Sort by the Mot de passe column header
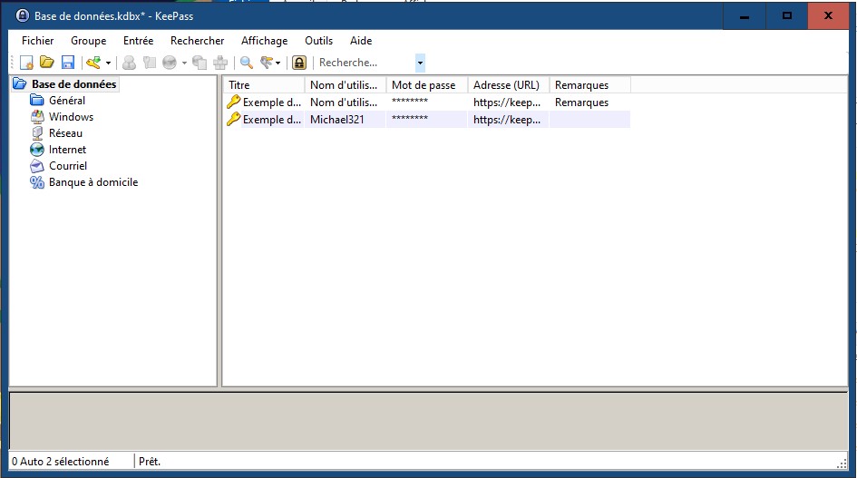This screenshot has width=857, height=478. [426, 84]
